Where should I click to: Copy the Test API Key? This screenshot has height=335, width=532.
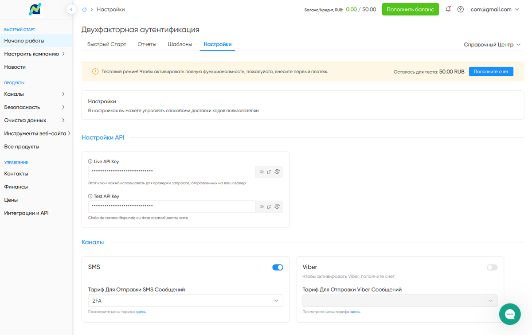(x=269, y=206)
